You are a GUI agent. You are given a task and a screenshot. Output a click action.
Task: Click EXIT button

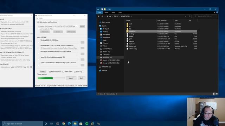(x=82, y=78)
